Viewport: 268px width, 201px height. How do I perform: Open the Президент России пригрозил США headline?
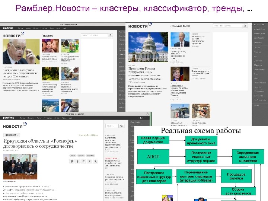(x=145, y=74)
